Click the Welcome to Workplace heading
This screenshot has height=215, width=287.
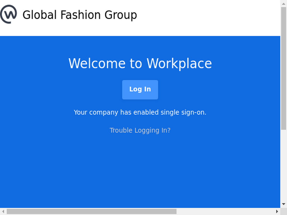tap(140, 64)
